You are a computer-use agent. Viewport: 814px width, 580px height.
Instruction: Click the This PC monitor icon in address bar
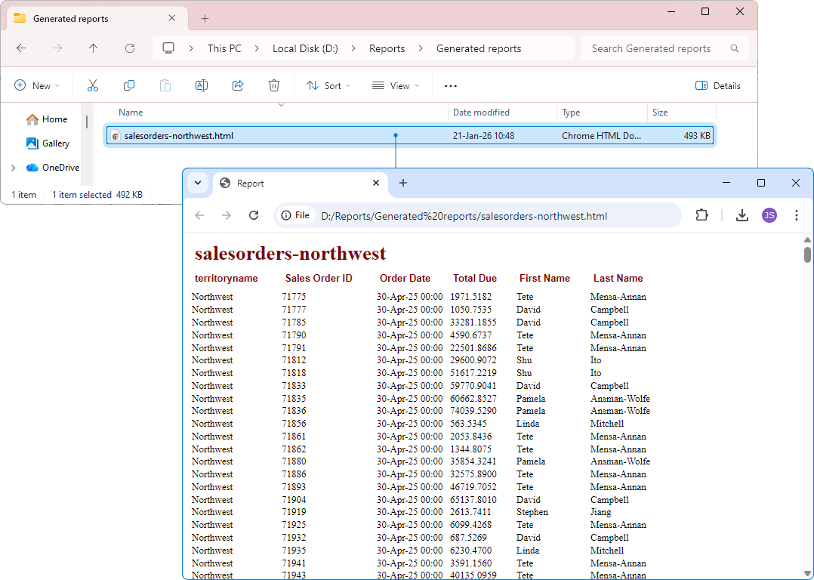tap(168, 48)
